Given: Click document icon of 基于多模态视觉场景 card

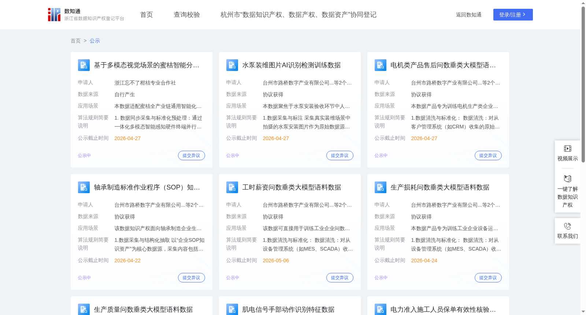Looking at the screenshot, I should coord(84,65).
